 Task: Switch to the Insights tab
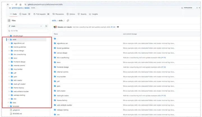[93, 14]
